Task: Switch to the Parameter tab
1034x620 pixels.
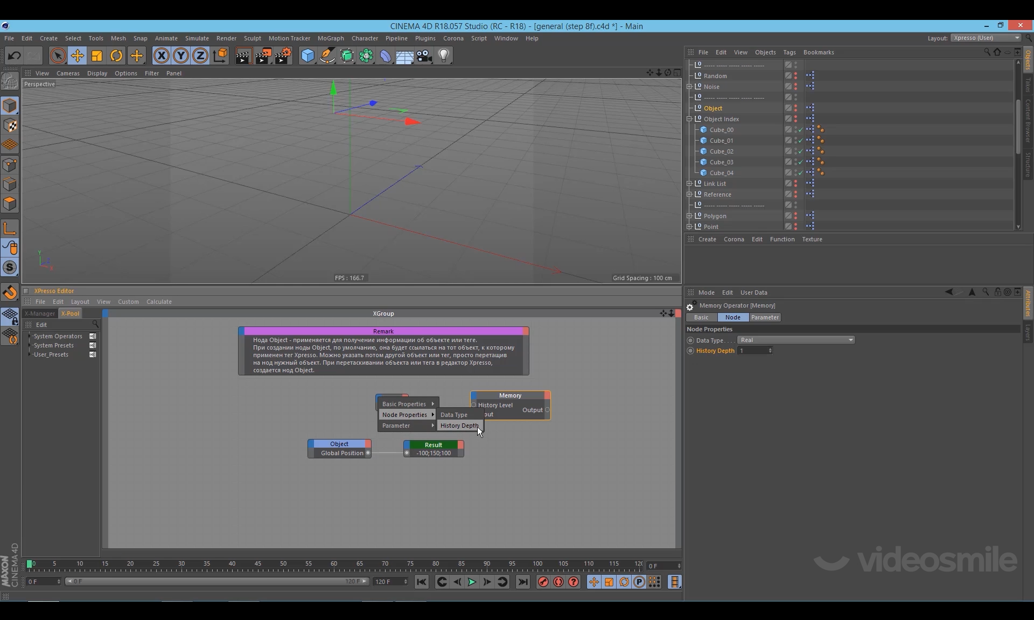Action: [x=764, y=317]
